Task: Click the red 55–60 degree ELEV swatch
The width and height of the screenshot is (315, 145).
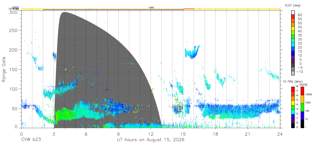Action: point(293,17)
